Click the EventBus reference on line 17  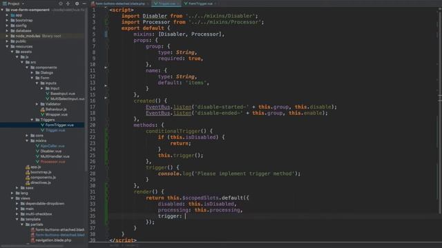click(158, 107)
